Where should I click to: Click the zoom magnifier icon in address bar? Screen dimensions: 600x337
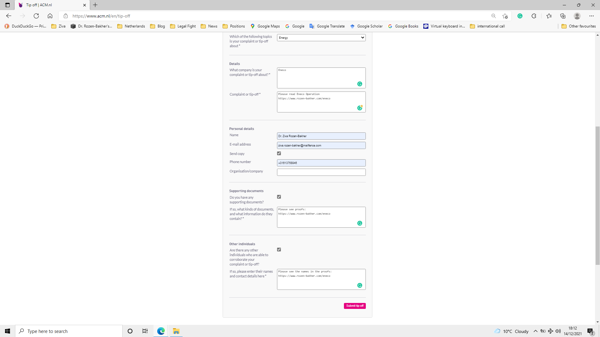click(x=493, y=16)
